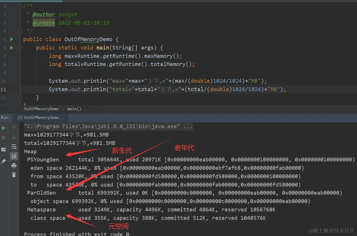This screenshot has height=236, width=357.
Task: Jump down the stack trace arrow
Action: click(14, 137)
